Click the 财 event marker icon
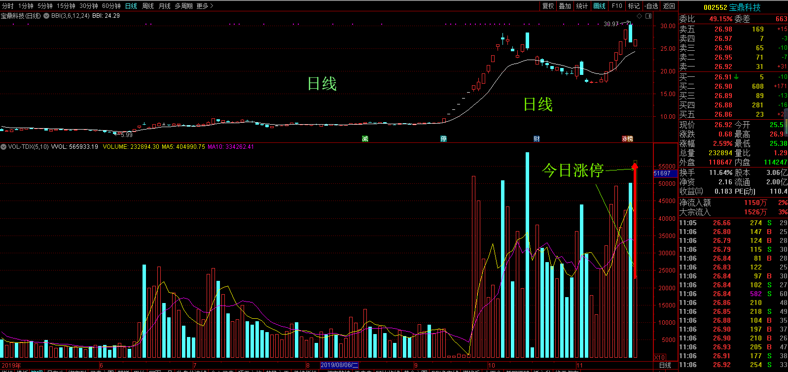 (537, 139)
